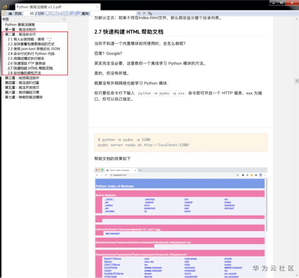299x278 pixels.
Task: Open bookmark 第三章：炫技魔法操作
Action: click(x=22, y=78)
